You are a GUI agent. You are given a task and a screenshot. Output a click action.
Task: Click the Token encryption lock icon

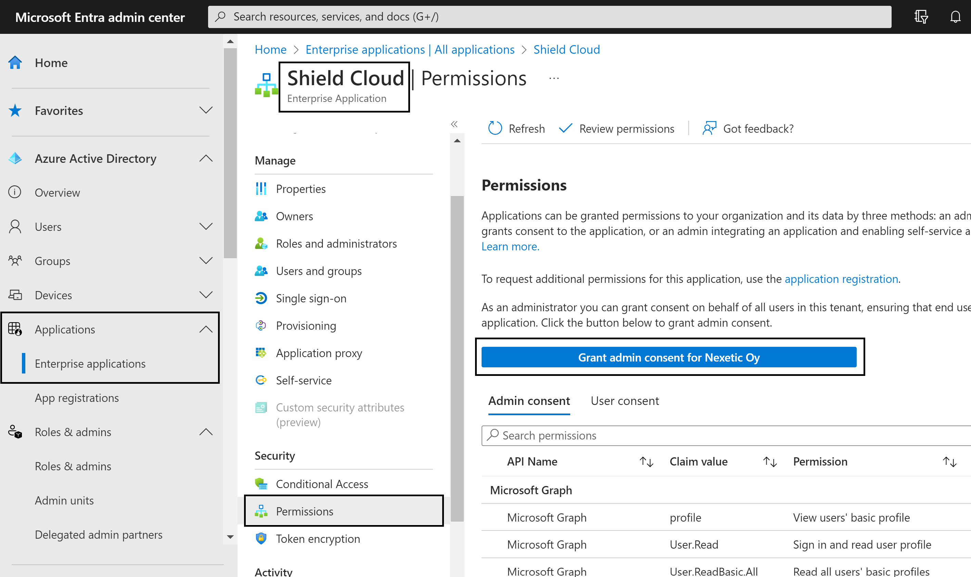click(261, 538)
